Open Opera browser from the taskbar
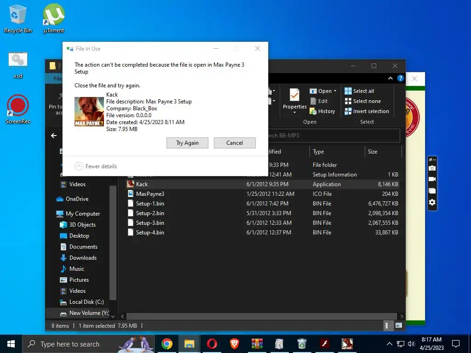The width and height of the screenshot is (471, 353). tap(212, 344)
